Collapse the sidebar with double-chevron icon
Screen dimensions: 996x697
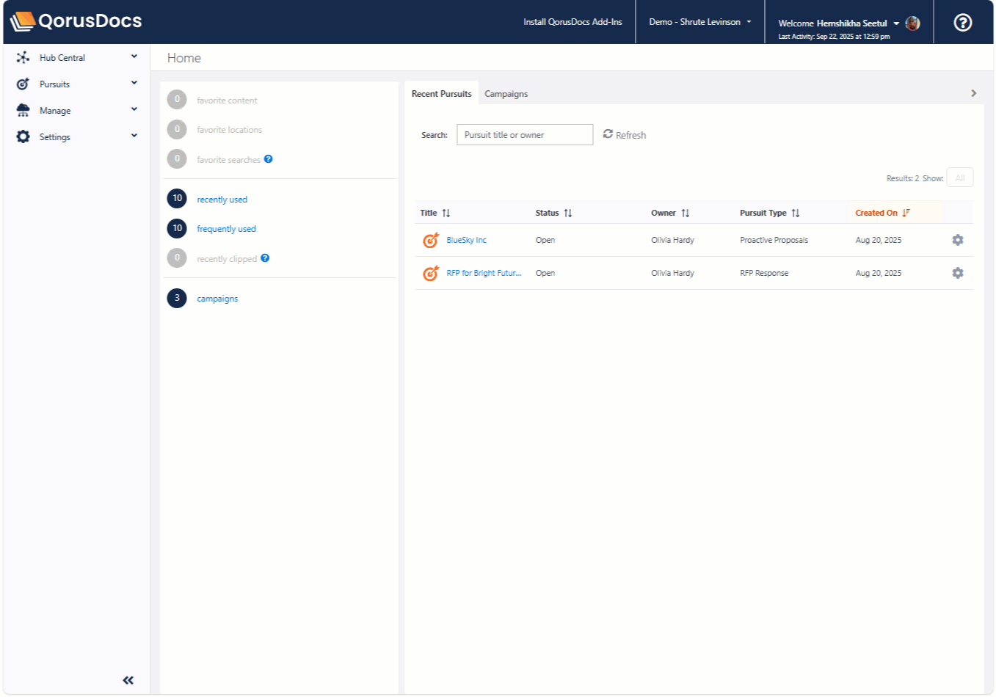(x=128, y=680)
